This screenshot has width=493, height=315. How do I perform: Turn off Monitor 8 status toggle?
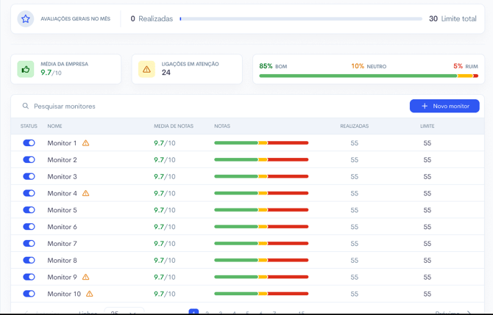pyautogui.click(x=29, y=261)
